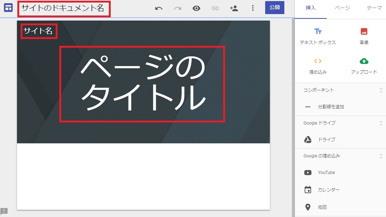Click the feedback exclamation icon
386x217 pixels.
(x=4, y=211)
